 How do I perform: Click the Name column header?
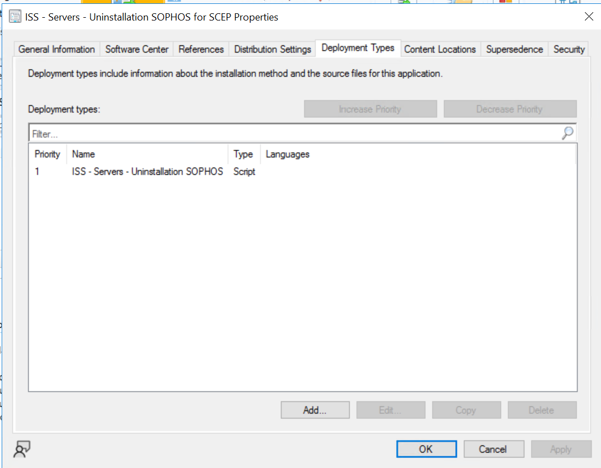point(83,154)
